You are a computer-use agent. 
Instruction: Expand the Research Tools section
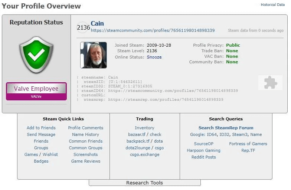pyautogui.click(x=144, y=183)
